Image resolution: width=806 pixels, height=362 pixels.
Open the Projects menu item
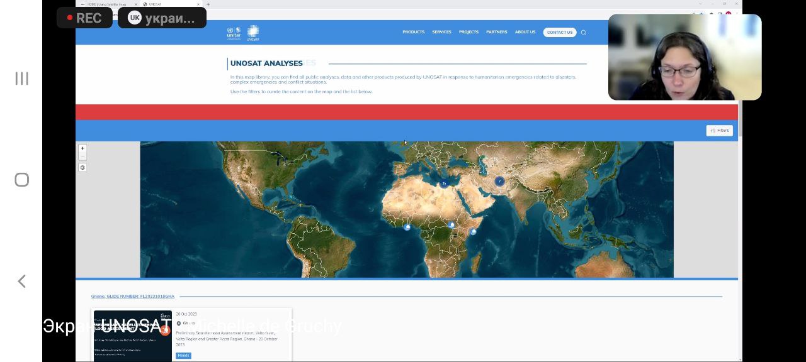click(x=468, y=32)
